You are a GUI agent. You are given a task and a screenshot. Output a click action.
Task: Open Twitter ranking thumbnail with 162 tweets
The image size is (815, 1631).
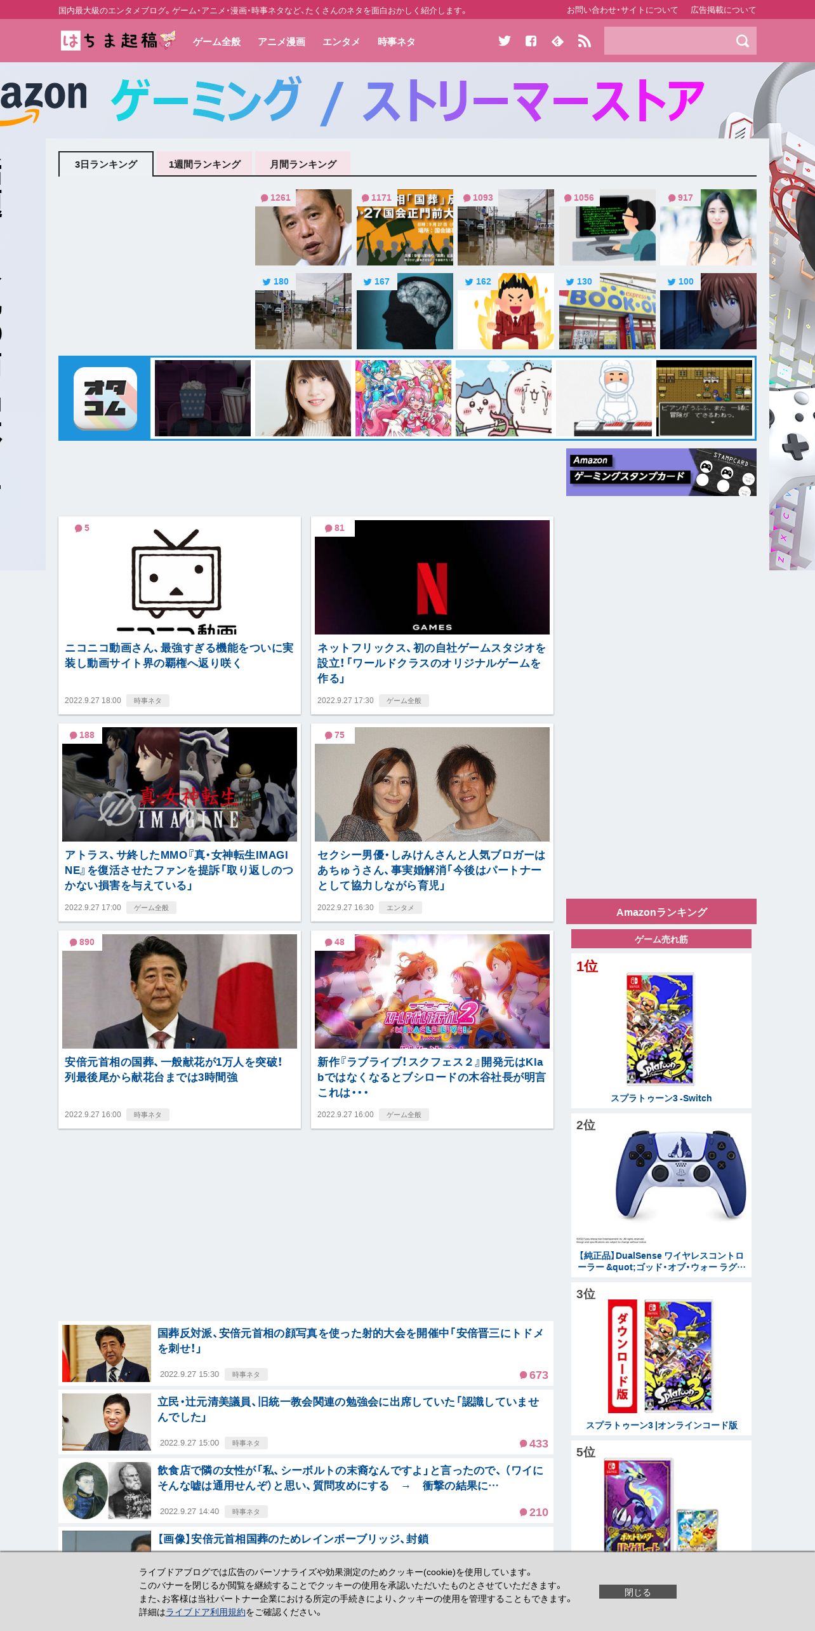click(506, 311)
